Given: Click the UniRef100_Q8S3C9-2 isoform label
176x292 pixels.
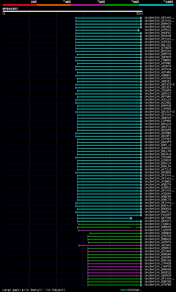Looking at the screenshot, I should [x=159, y=85].
